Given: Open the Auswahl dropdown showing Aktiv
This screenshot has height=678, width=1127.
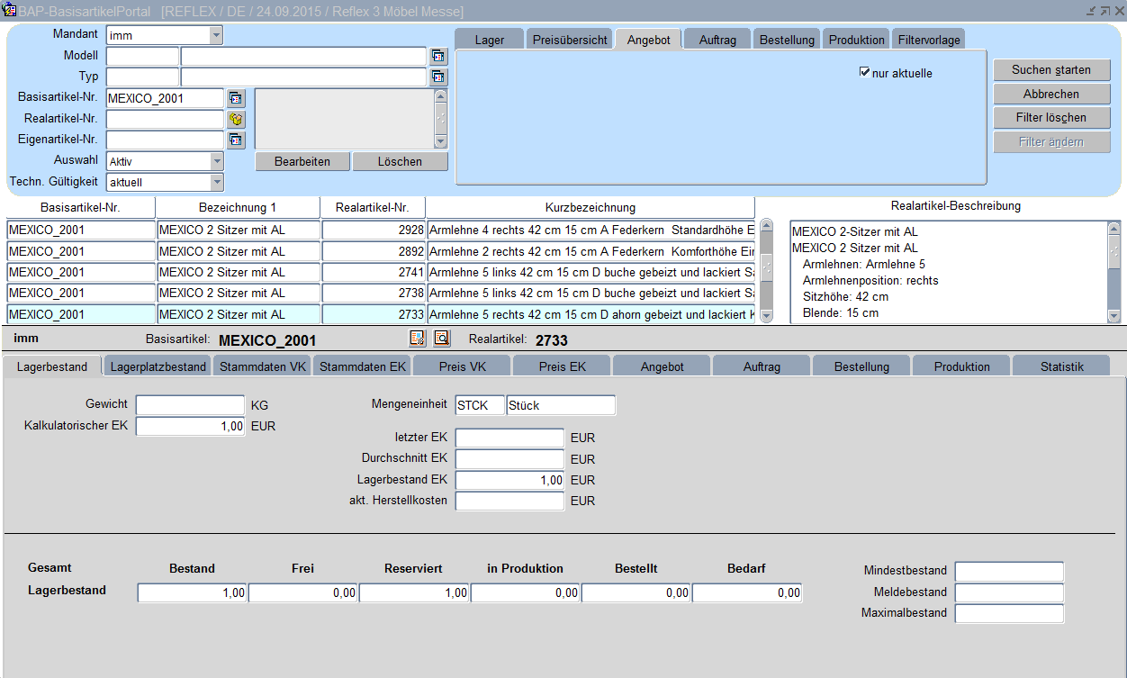Looking at the screenshot, I should pyautogui.click(x=216, y=161).
